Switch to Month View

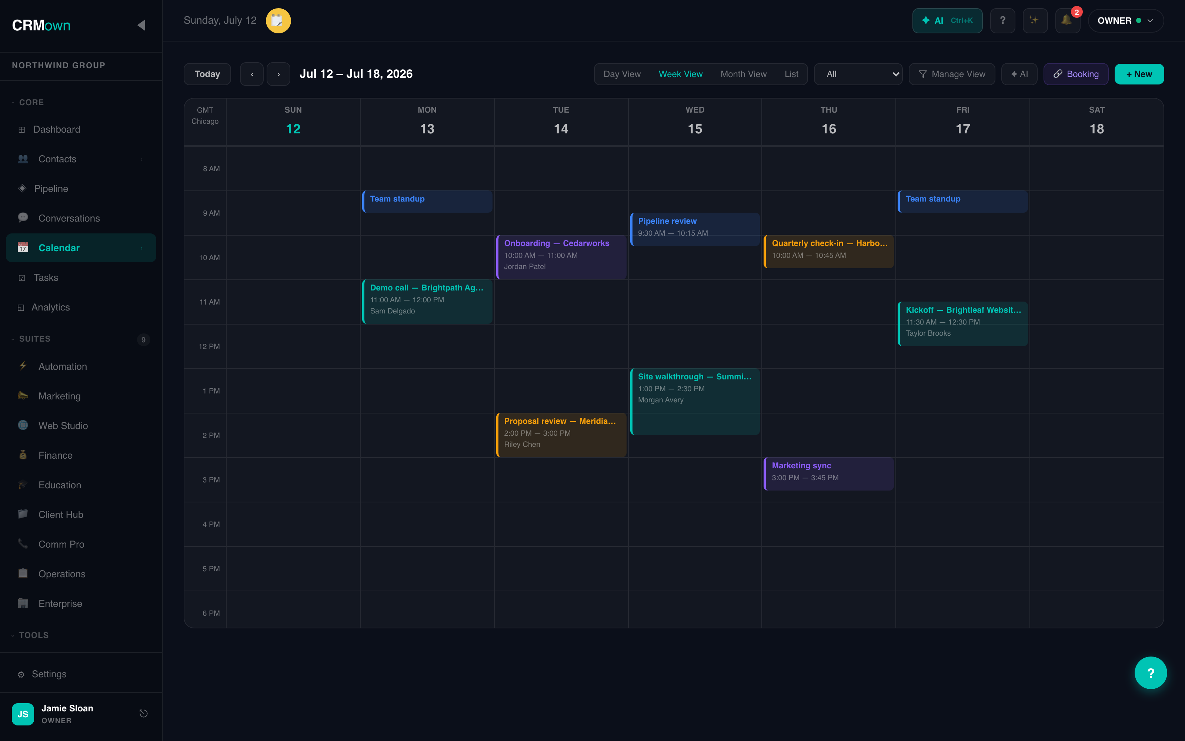743,74
